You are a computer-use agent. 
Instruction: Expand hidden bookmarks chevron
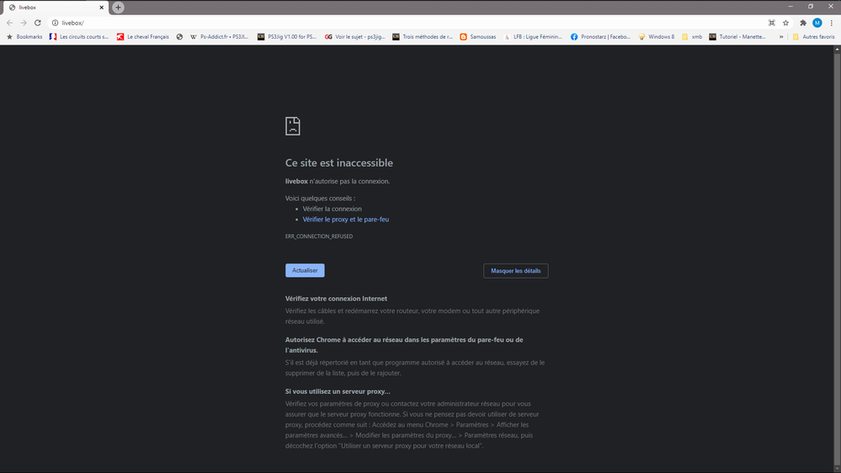click(x=781, y=36)
